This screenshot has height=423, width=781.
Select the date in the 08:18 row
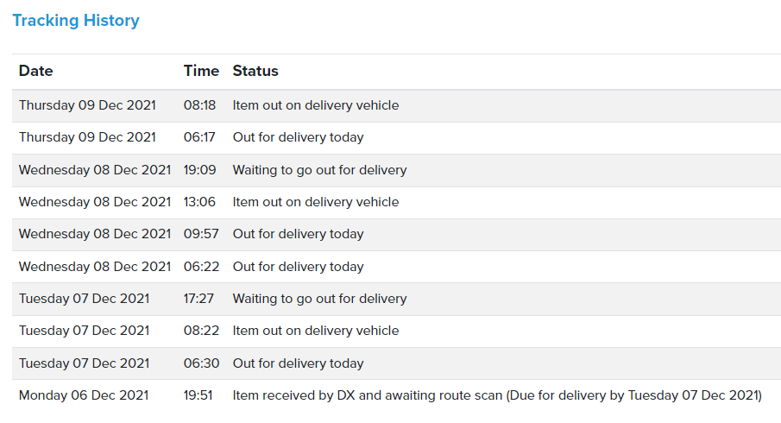point(87,105)
